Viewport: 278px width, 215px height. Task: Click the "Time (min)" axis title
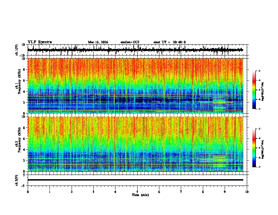140,195
